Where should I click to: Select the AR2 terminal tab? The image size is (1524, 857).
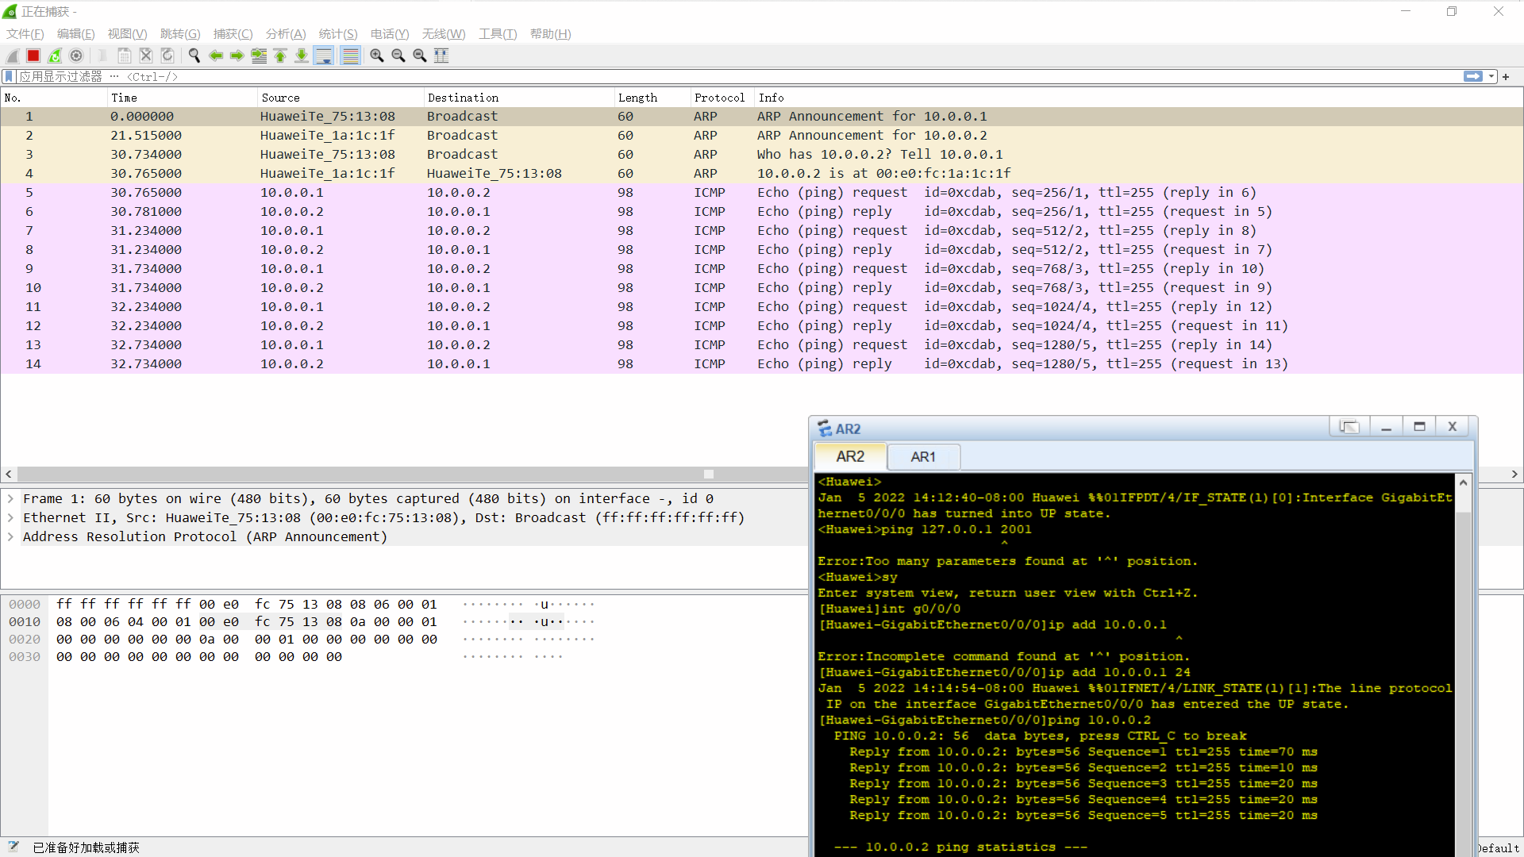coord(850,457)
